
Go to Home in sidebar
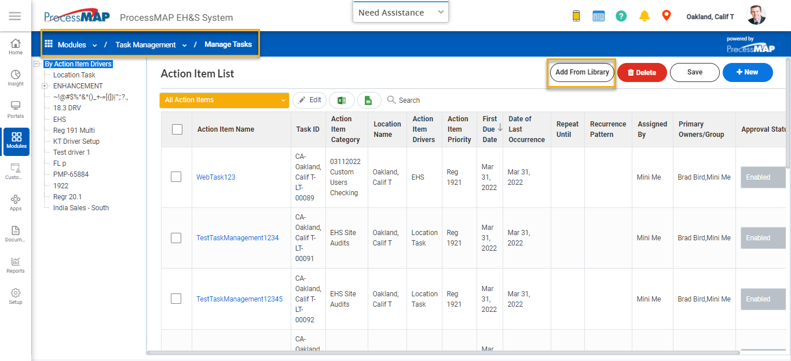[16, 47]
